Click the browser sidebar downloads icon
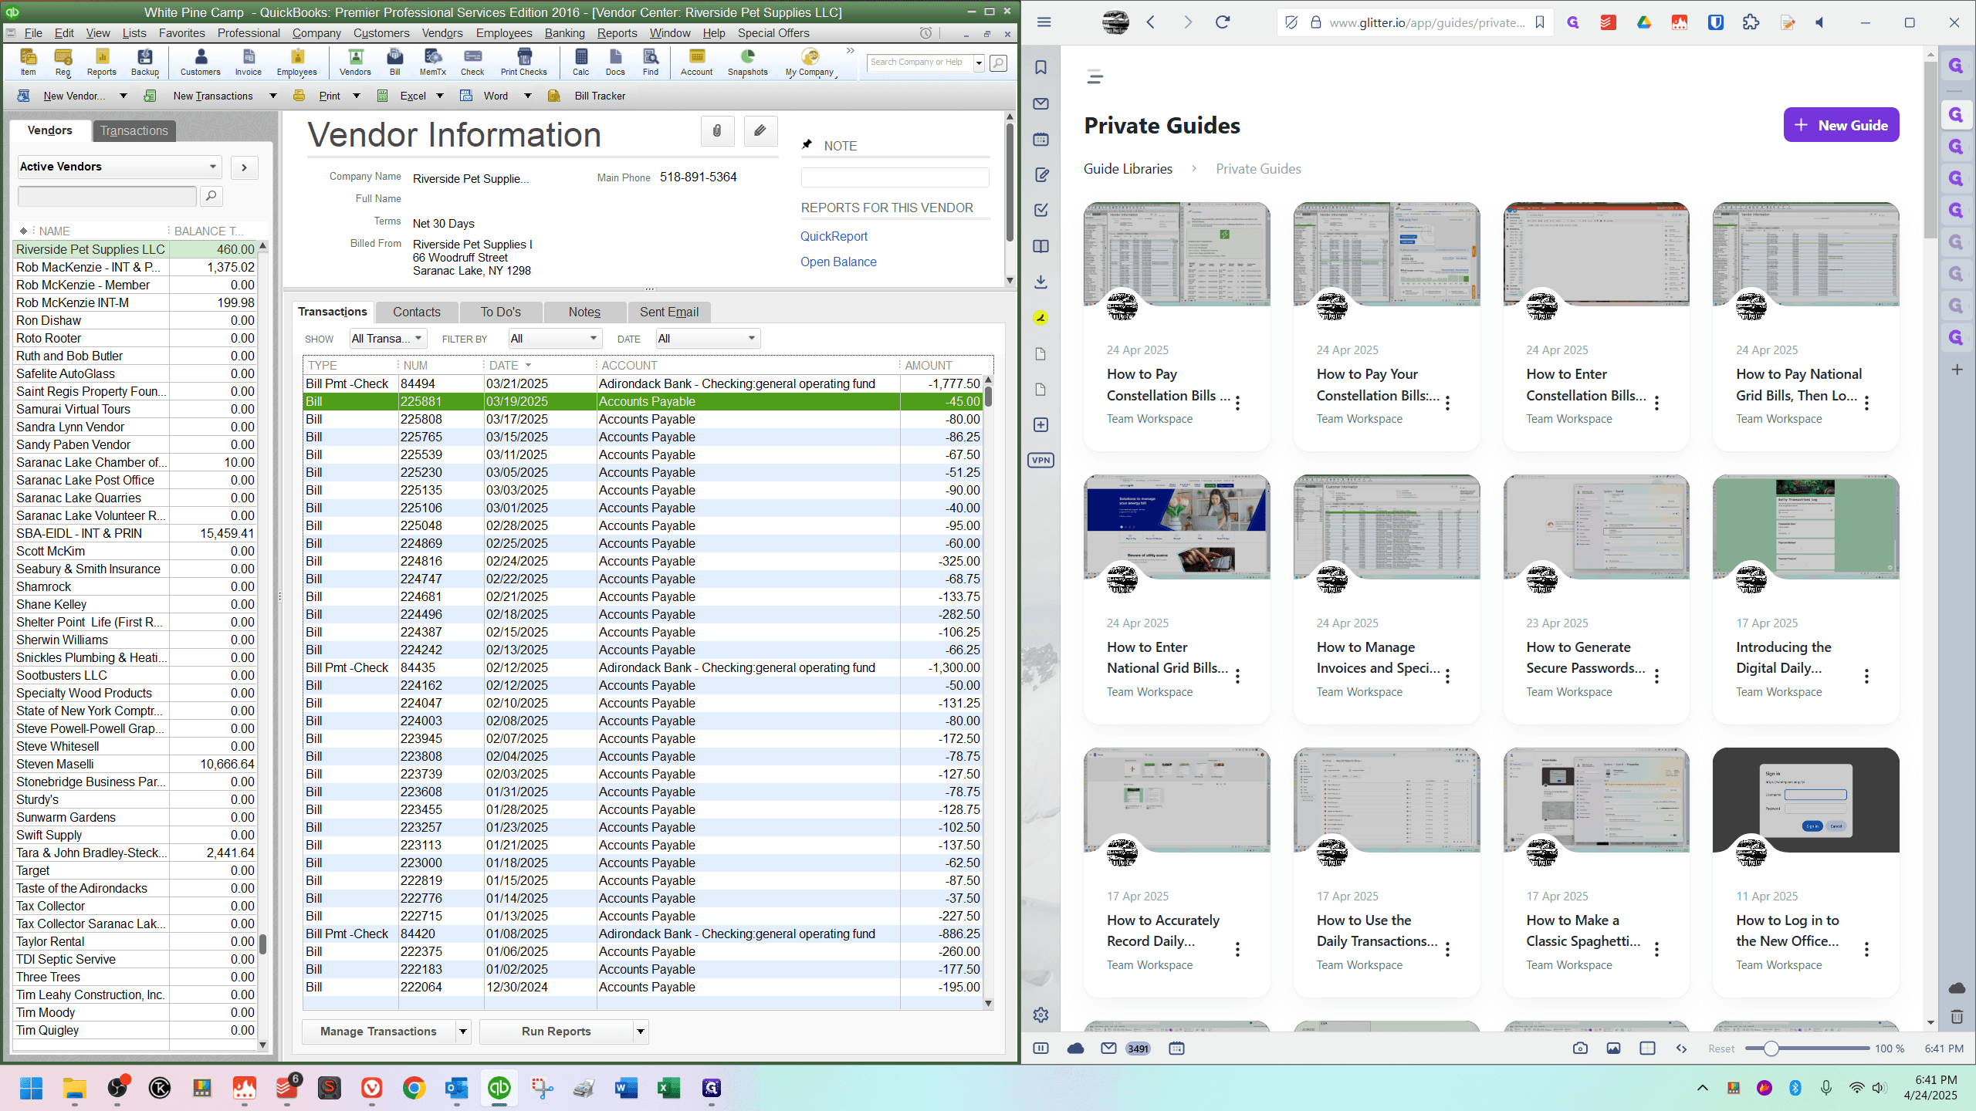Viewport: 1976px width, 1111px height. (1040, 282)
